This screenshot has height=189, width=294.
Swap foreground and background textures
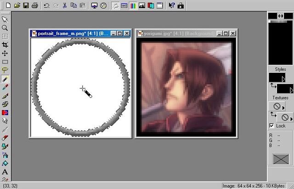click(273, 114)
